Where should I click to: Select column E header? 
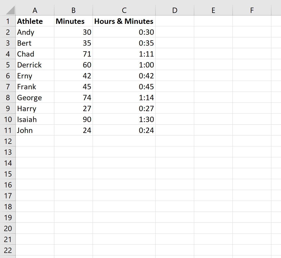tap(213, 10)
